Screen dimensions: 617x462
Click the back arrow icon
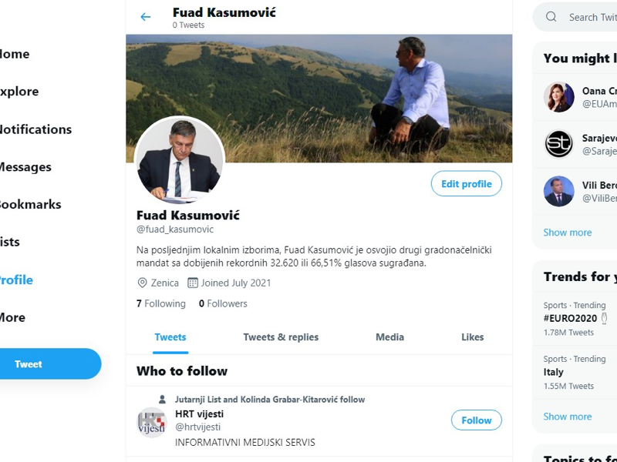click(145, 17)
